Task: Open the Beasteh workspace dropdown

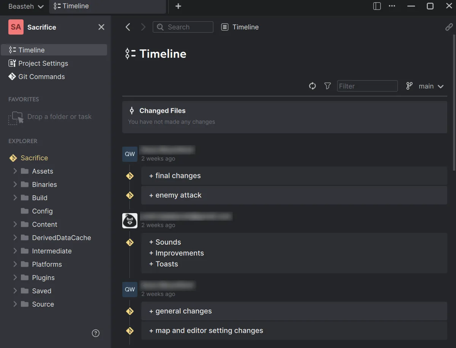Action: pos(24,6)
